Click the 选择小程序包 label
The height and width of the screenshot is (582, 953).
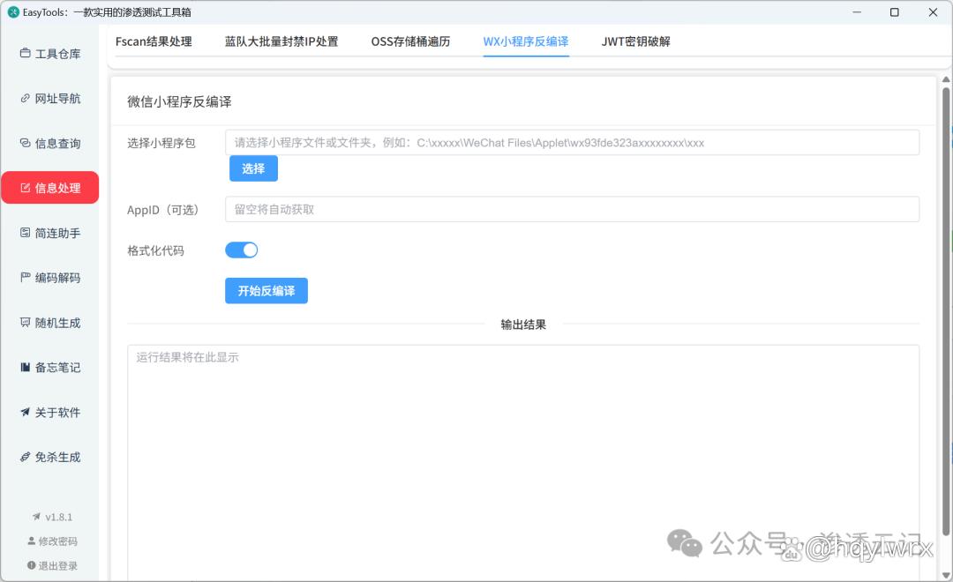(x=161, y=143)
